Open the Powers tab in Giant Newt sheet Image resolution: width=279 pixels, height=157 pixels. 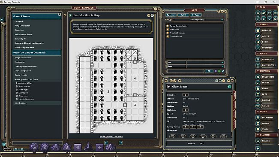pos(234,105)
